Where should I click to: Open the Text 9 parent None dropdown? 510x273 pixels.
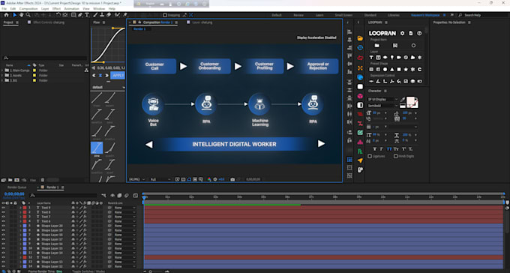click(125, 208)
